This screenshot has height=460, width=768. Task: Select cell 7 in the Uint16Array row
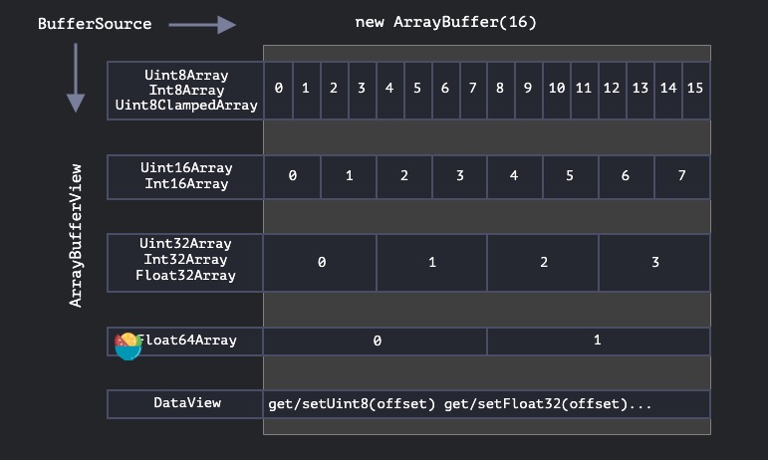coord(681,177)
